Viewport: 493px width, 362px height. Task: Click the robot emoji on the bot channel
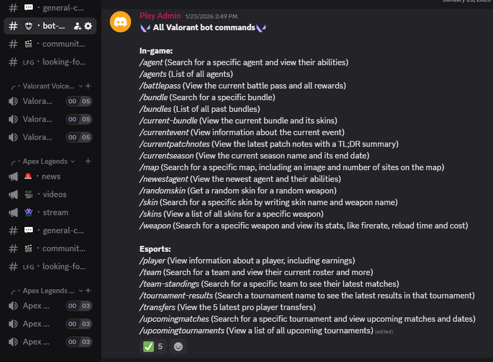(28, 25)
